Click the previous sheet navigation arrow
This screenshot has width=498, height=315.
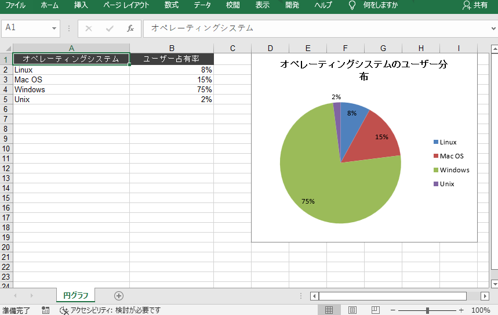pos(15,296)
